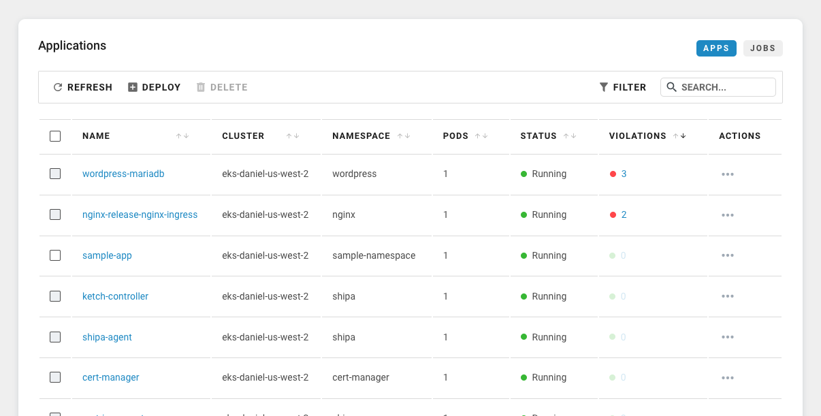Open actions menu for wordpress-mariadb
This screenshot has height=416, width=821.
tap(728, 174)
